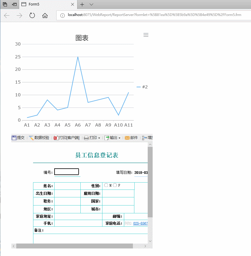The image size is (251, 256).
Task: Click the browser address bar URL
Action: click(154, 15)
